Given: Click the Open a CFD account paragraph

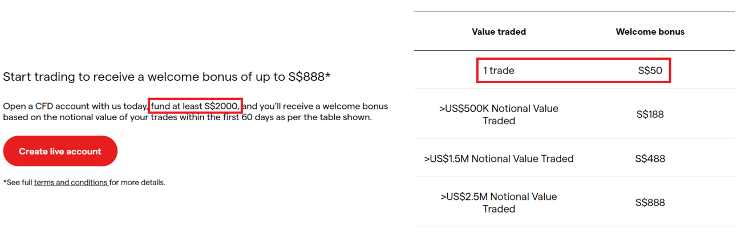Looking at the screenshot, I should tap(195, 112).
